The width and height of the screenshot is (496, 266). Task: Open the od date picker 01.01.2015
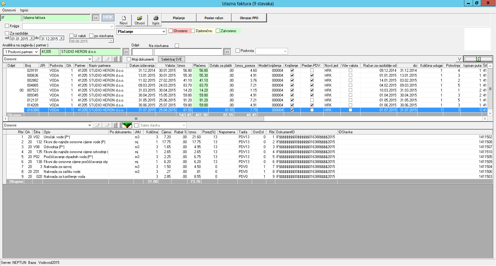tap(32, 38)
